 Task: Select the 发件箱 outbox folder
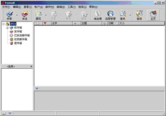[x=18, y=31]
